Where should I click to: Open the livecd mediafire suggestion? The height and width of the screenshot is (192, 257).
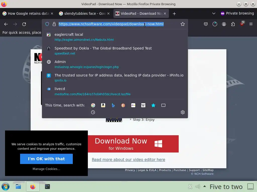[x=115, y=91]
